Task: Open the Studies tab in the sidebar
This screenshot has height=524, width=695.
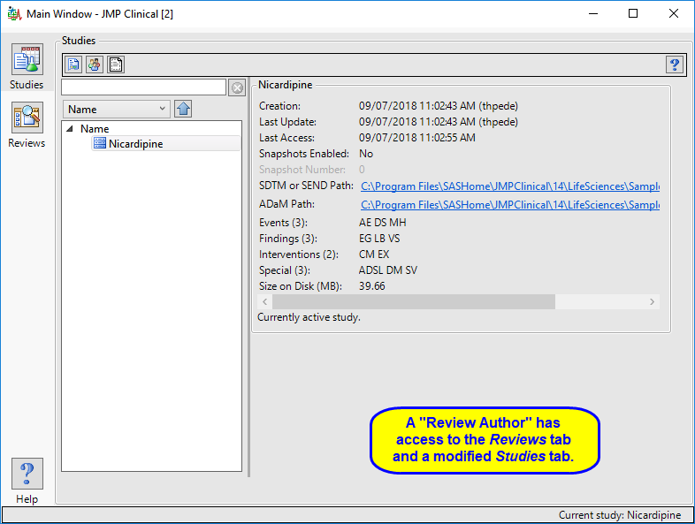Action: click(27, 66)
